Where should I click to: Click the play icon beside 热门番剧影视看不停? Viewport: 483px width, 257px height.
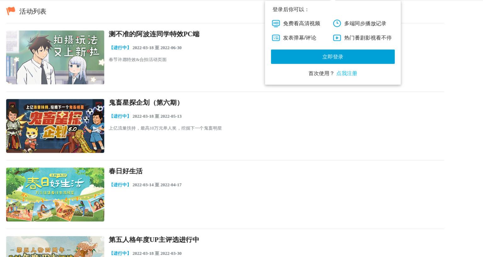[x=337, y=38]
